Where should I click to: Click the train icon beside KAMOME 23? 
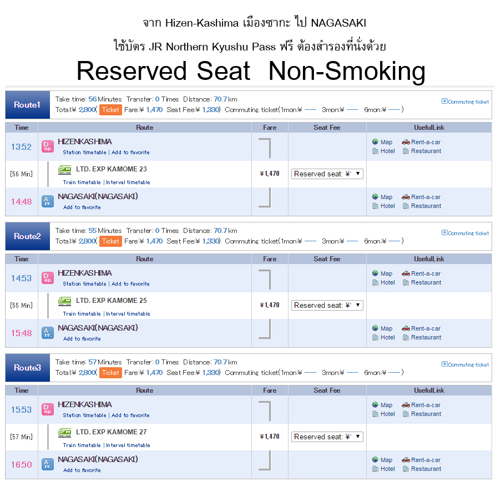click(x=65, y=170)
